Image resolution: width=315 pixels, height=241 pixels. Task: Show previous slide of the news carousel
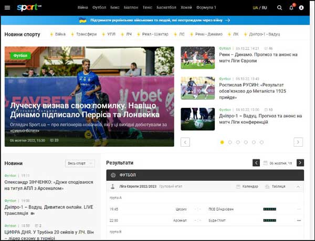(185, 142)
